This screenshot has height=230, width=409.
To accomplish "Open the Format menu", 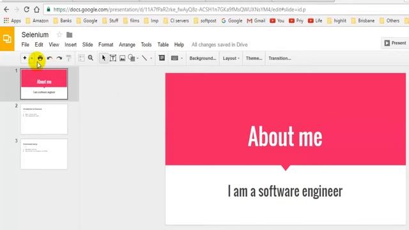I will click(x=105, y=45).
